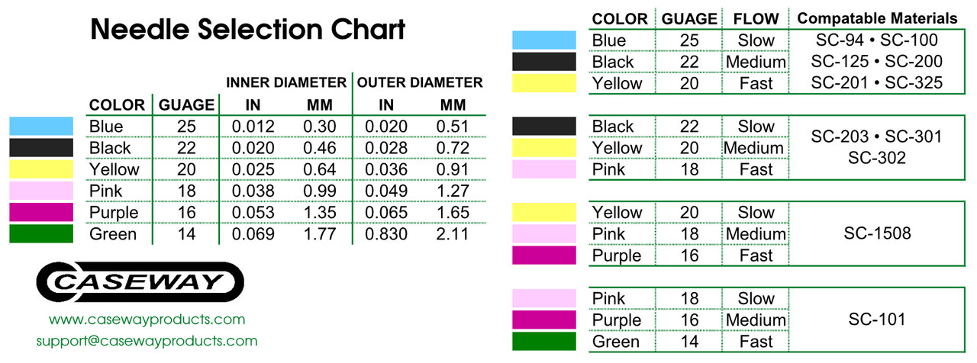Click the FLOW column header
Image resolution: width=977 pixels, height=363 pixels.
click(756, 18)
